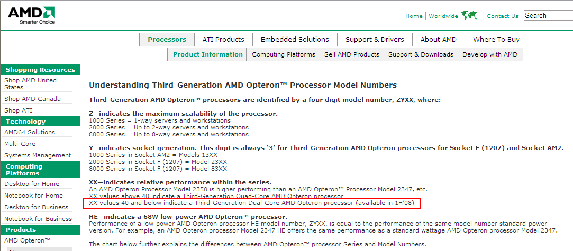Viewport: 573px width, 251px height.
Task: Click the AMD Smarter Choice logo
Action: [32, 16]
